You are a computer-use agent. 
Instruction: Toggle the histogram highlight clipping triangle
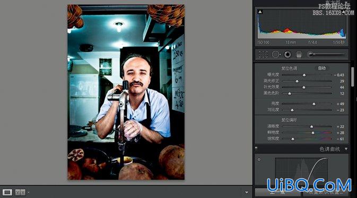point(344,12)
